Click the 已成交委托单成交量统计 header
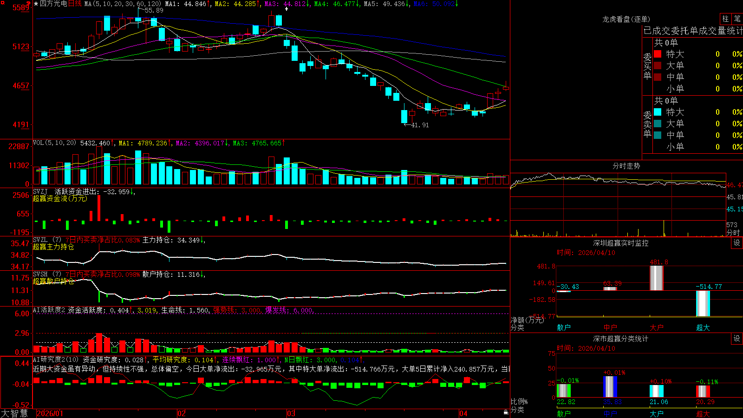The height and width of the screenshot is (418, 743). [693, 31]
